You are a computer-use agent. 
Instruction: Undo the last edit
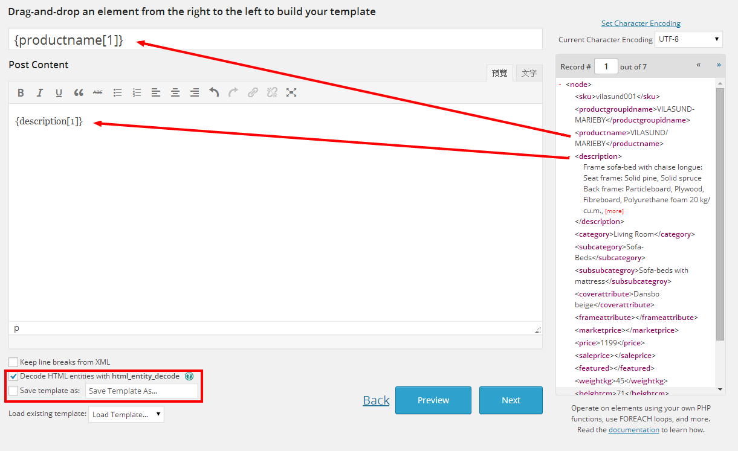(x=214, y=93)
